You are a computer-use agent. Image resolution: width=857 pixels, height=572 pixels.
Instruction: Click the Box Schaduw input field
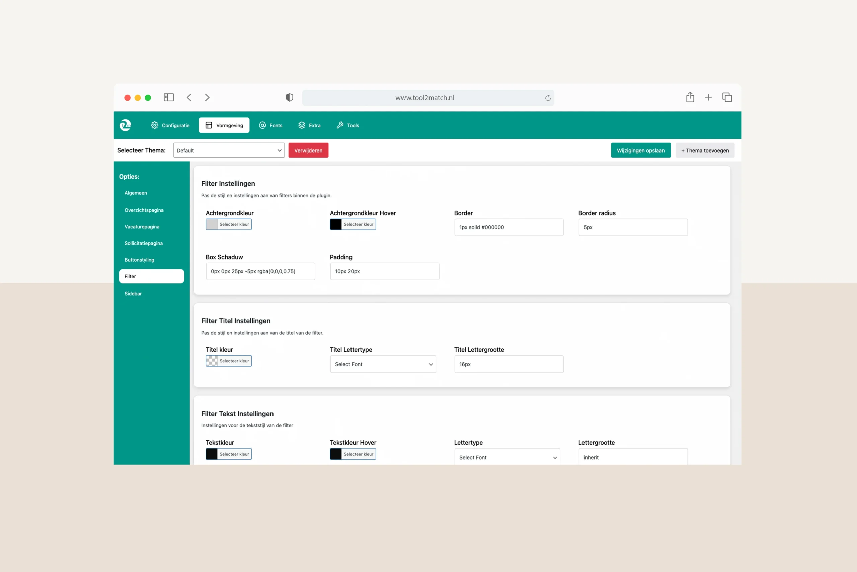(x=260, y=271)
